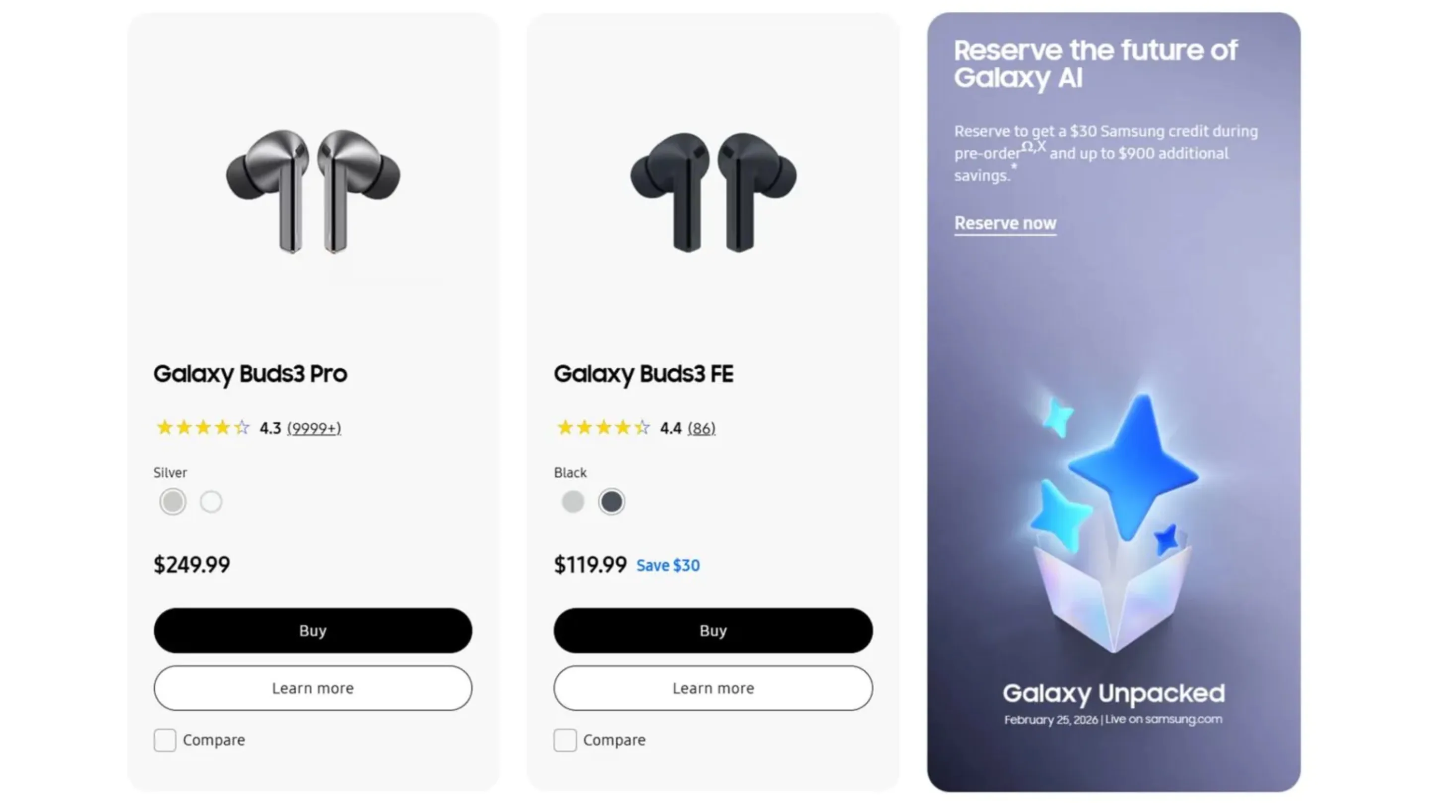Click the Galaxy Buds3 FE star rating
The image size is (1429, 803).
(602, 427)
